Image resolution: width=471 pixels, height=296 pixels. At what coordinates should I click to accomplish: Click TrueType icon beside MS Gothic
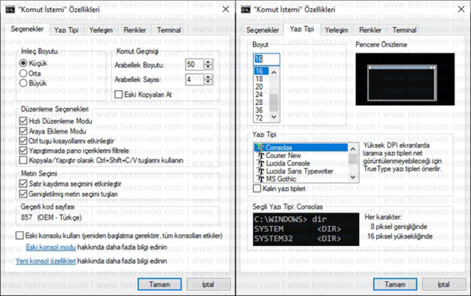click(x=261, y=178)
